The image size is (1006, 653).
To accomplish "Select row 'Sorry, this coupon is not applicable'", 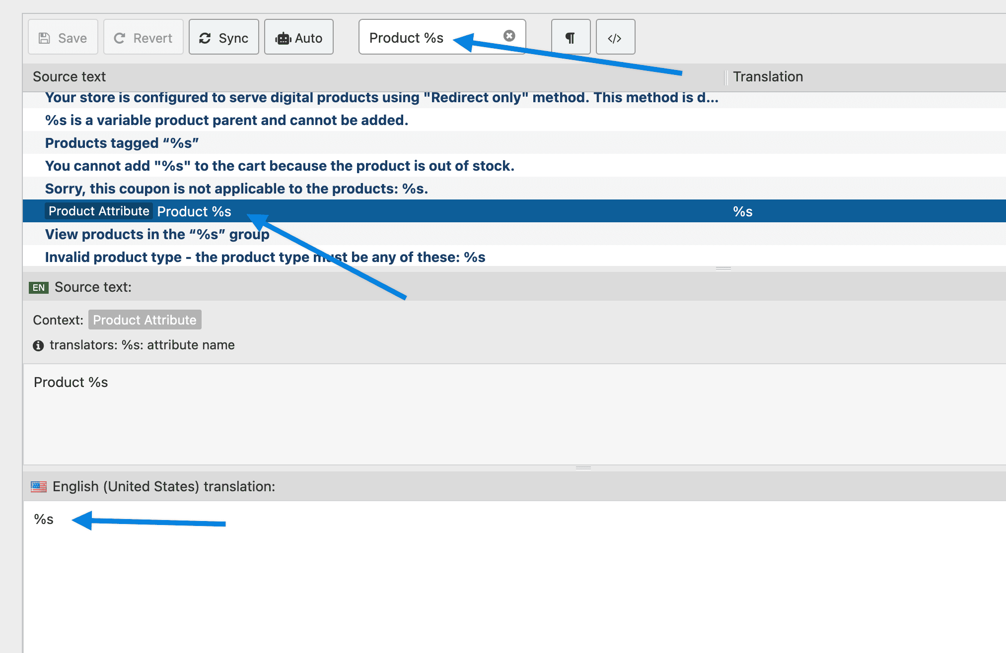I will tap(514, 189).
